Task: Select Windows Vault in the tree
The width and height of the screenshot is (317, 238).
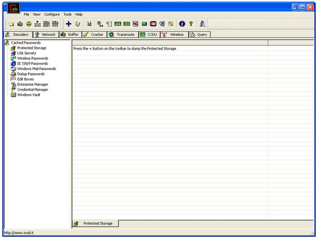Action: click(29, 95)
